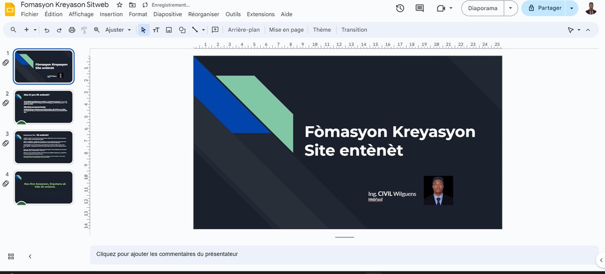Print the presentation
Viewport: 605px width, 274px height.
pyautogui.click(x=72, y=30)
